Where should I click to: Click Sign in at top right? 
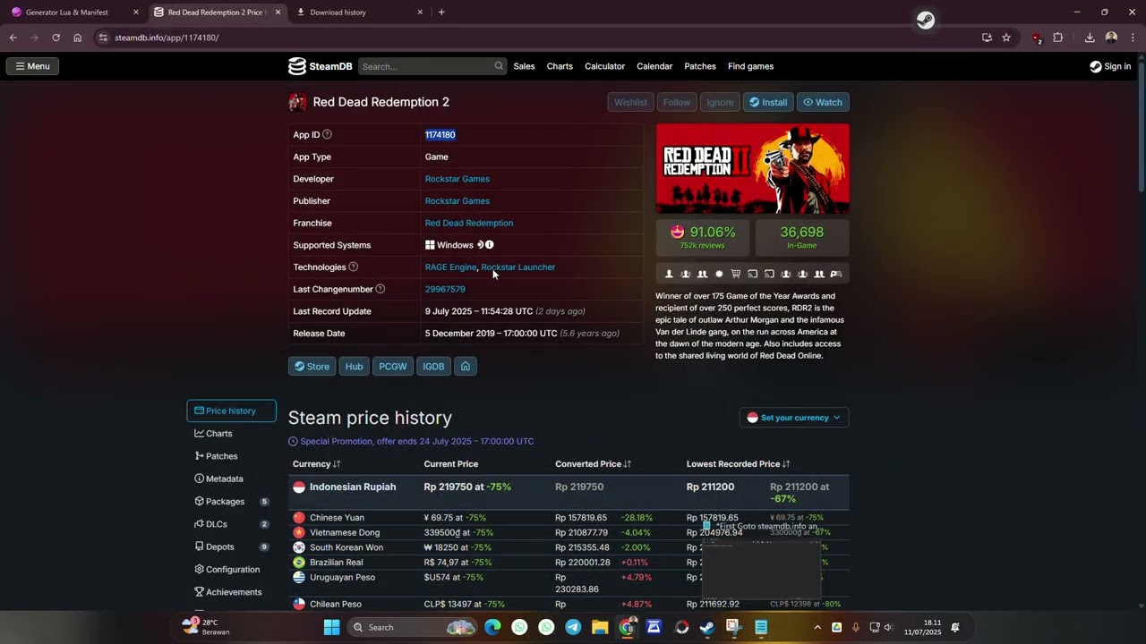coord(1110,66)
